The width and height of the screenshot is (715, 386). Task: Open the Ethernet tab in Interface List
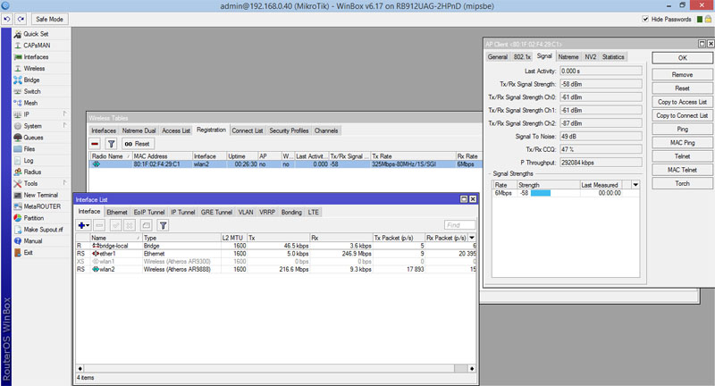click(117, 213)
